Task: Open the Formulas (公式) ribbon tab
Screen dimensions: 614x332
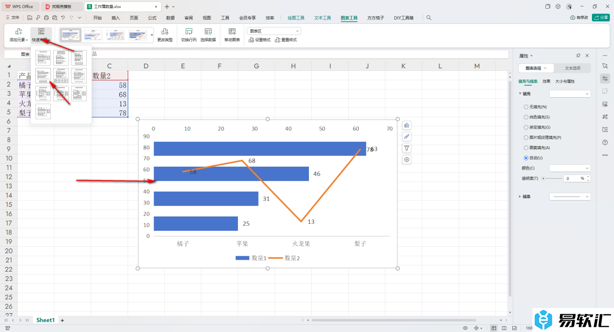Action: pyautogui.click(x=152, y=18)
